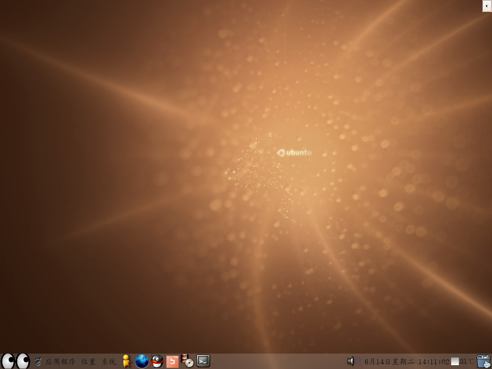Click the googly eyes applet
Screen dimensions: 492x369
pyautogui.click(x=15, y=361)
